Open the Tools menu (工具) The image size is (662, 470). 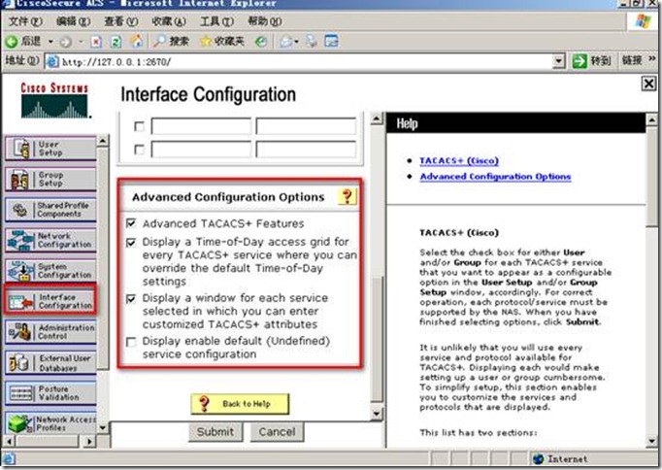point(216,21)
